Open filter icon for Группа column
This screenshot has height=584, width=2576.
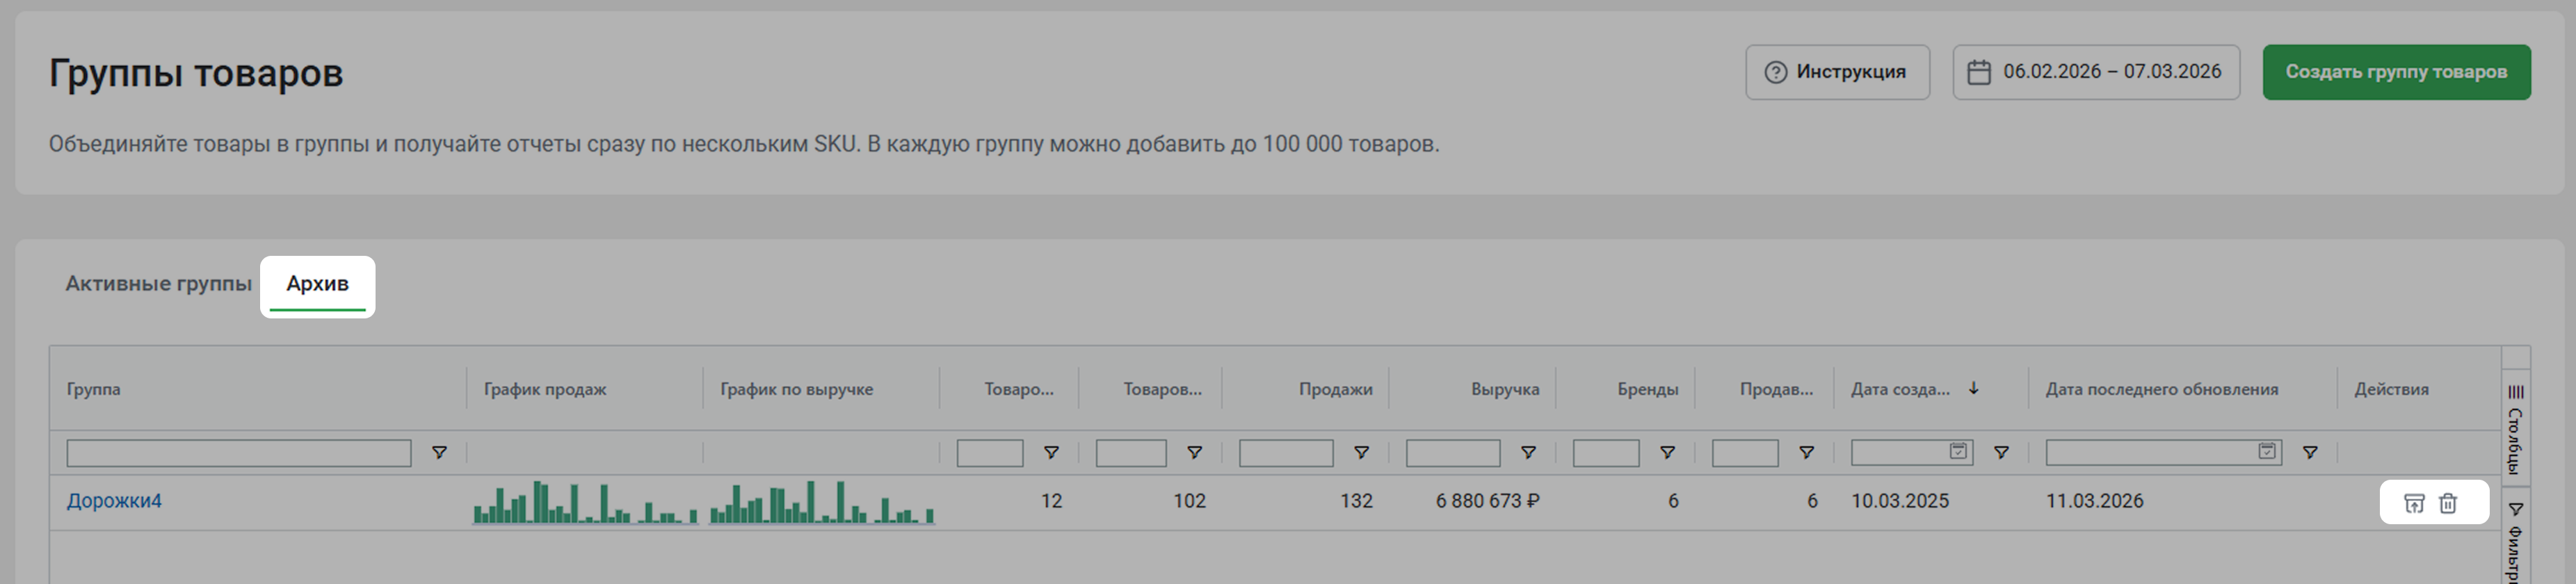[x=439, y=453]
